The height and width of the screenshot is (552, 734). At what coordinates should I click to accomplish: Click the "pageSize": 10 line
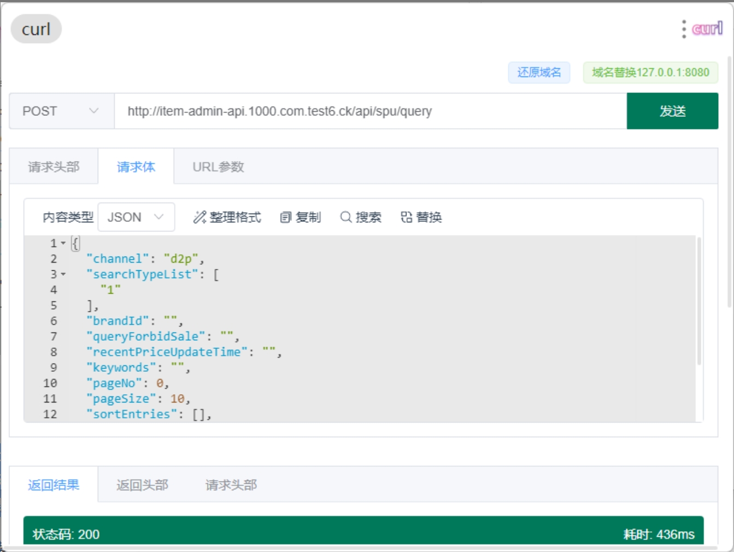pyautogui.click(x=138, y=399)
